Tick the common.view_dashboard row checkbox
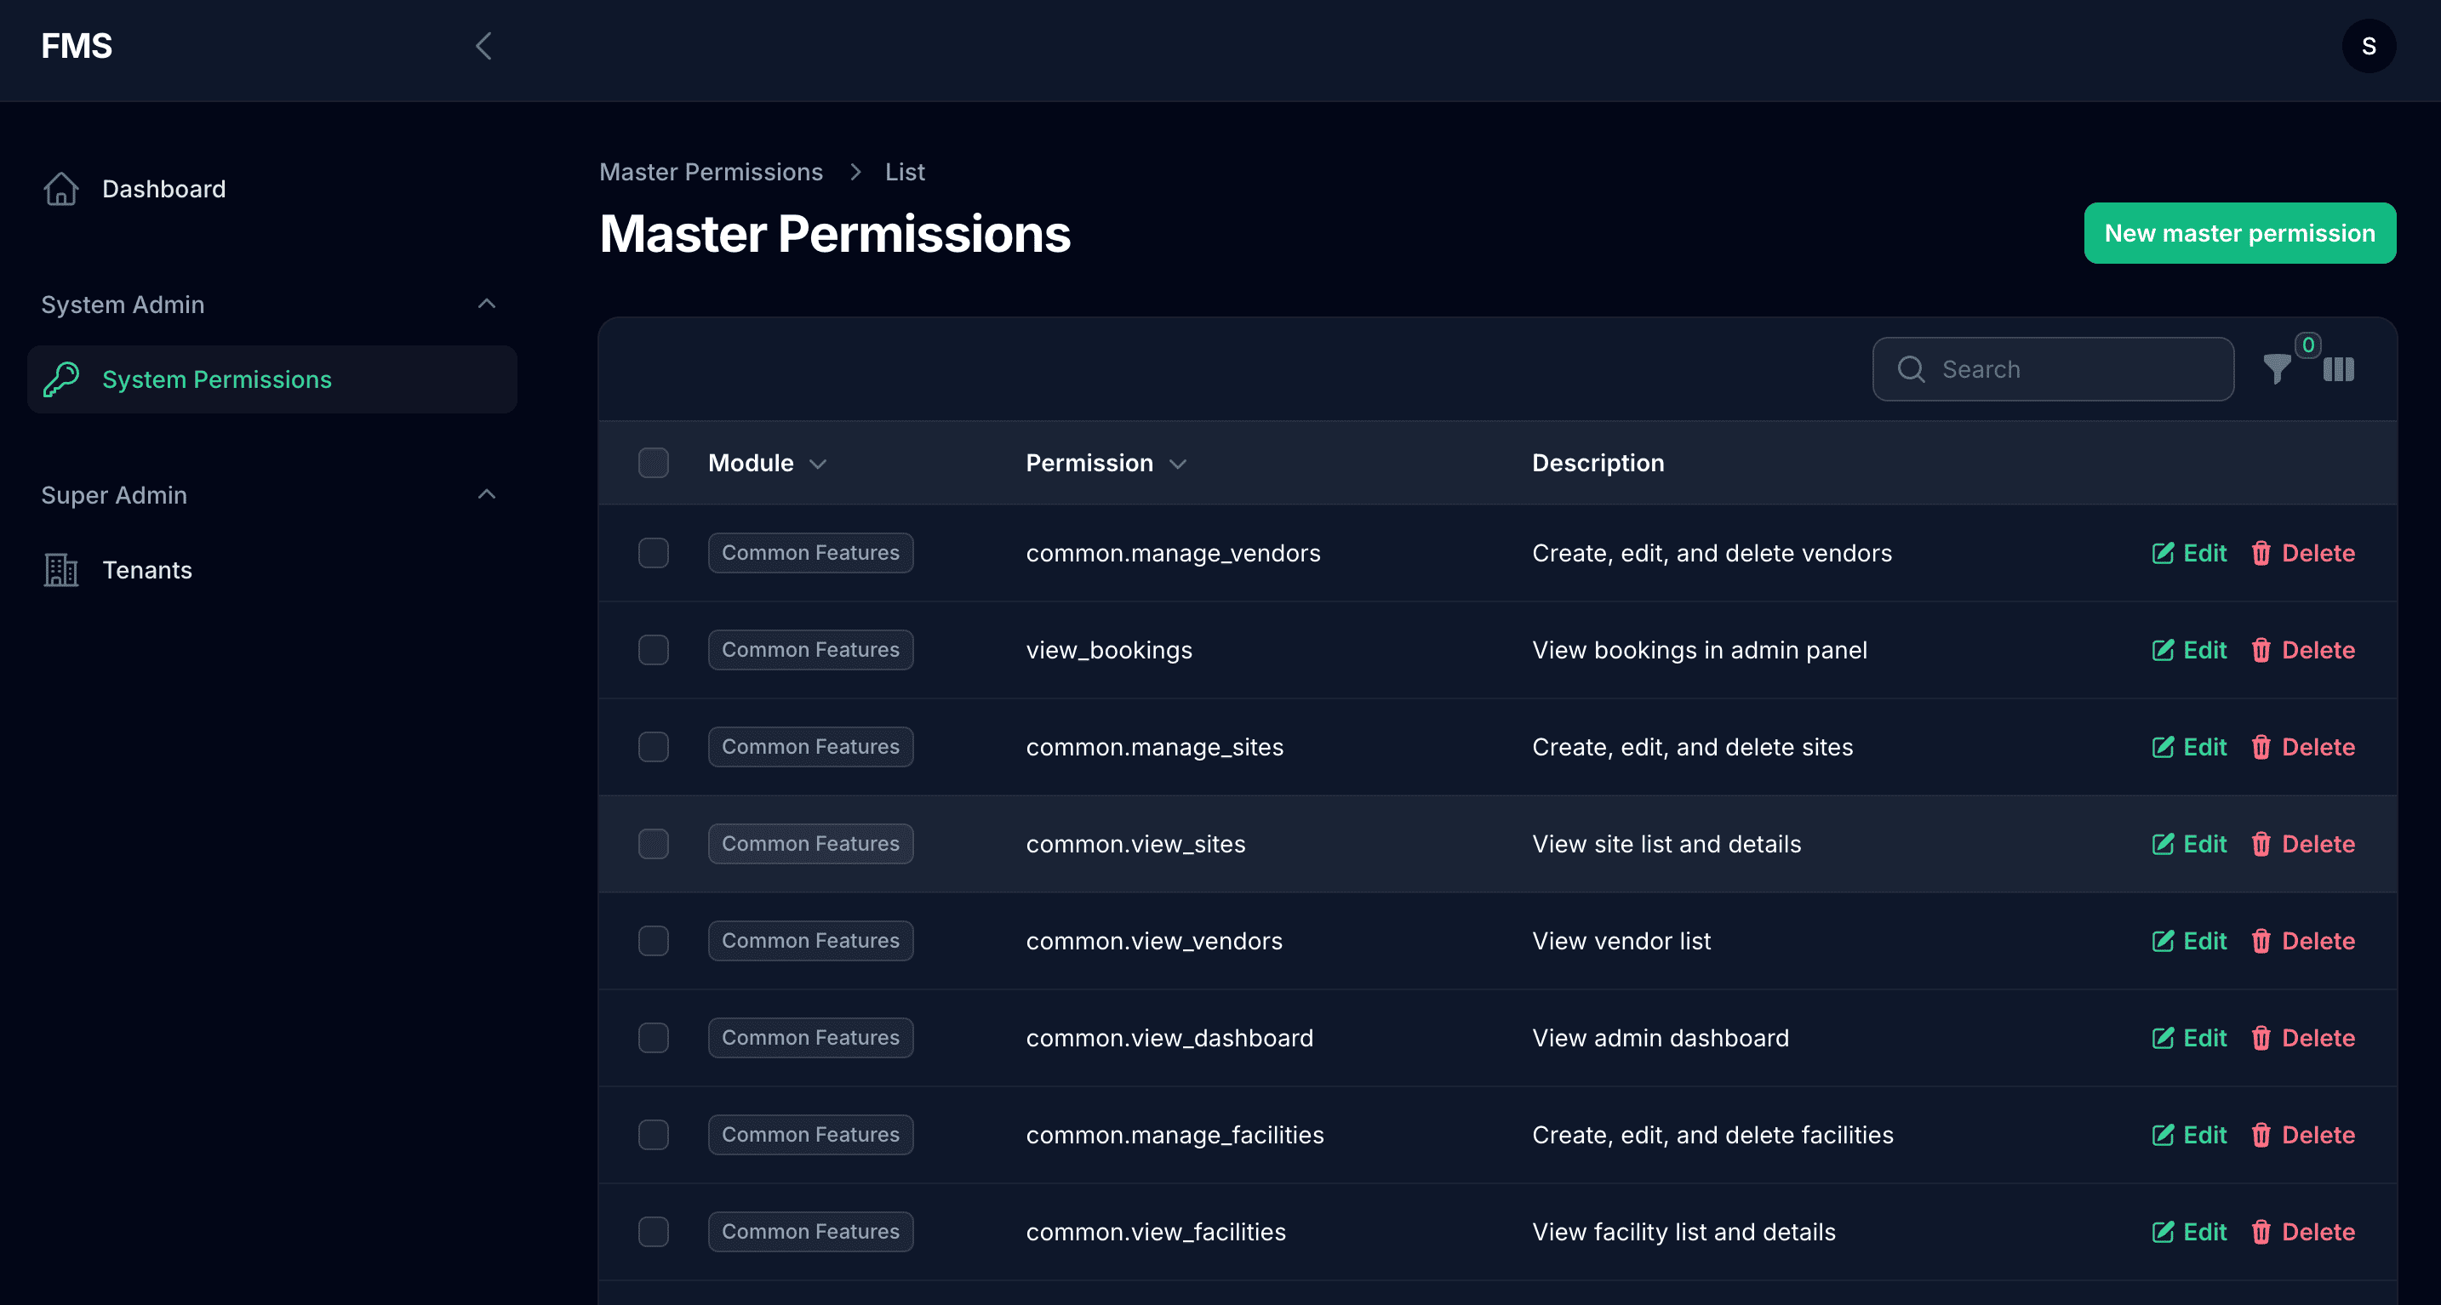2441x1305 pixels. click(653, 1038)
